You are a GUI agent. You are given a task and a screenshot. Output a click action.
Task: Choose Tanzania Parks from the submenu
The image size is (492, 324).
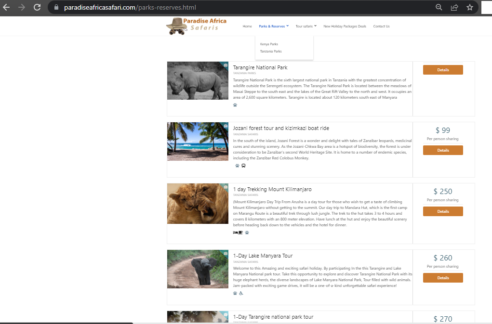click(271, 52)
